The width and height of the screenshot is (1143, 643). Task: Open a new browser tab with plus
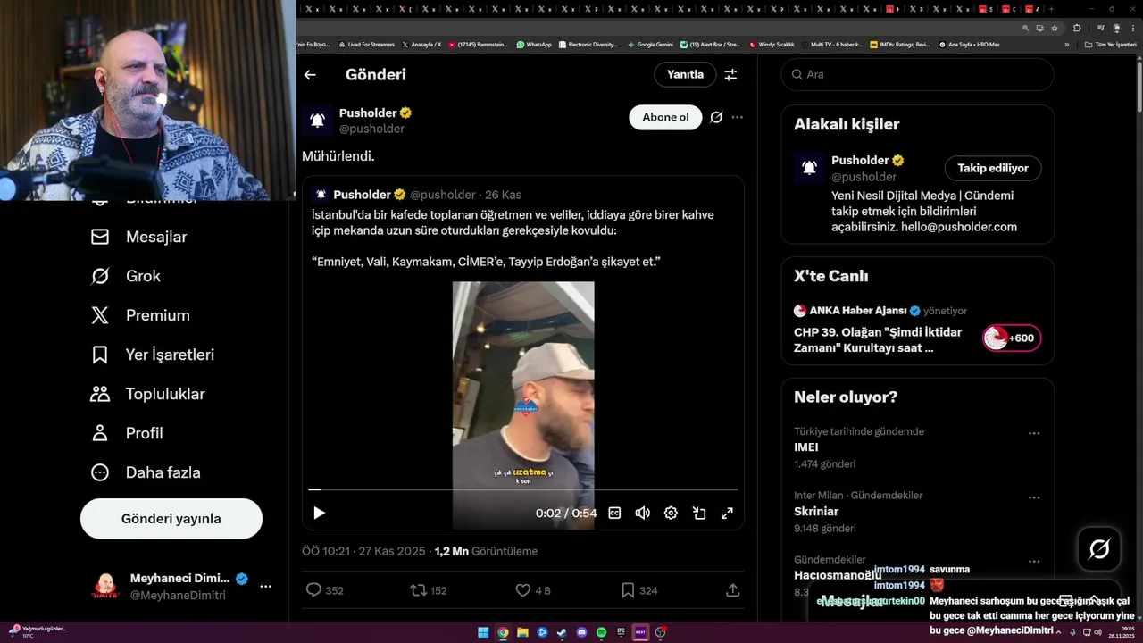[1053, 9]
